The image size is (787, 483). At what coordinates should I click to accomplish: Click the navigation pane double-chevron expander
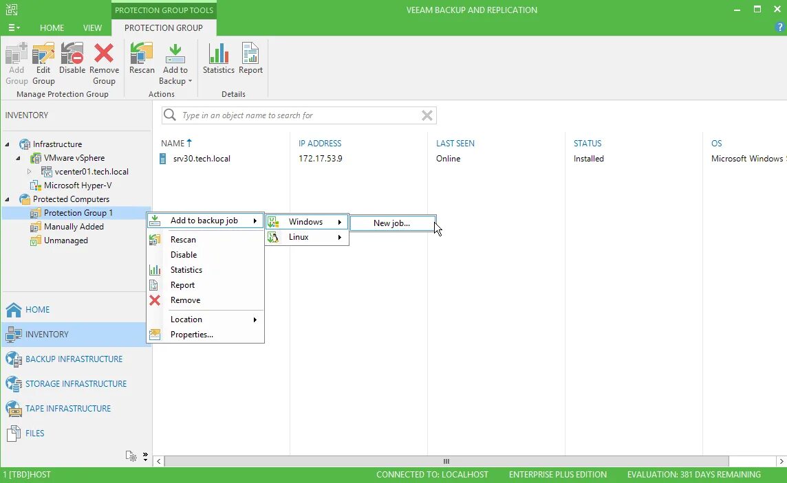pyautogui.click(x=145, y=456)
